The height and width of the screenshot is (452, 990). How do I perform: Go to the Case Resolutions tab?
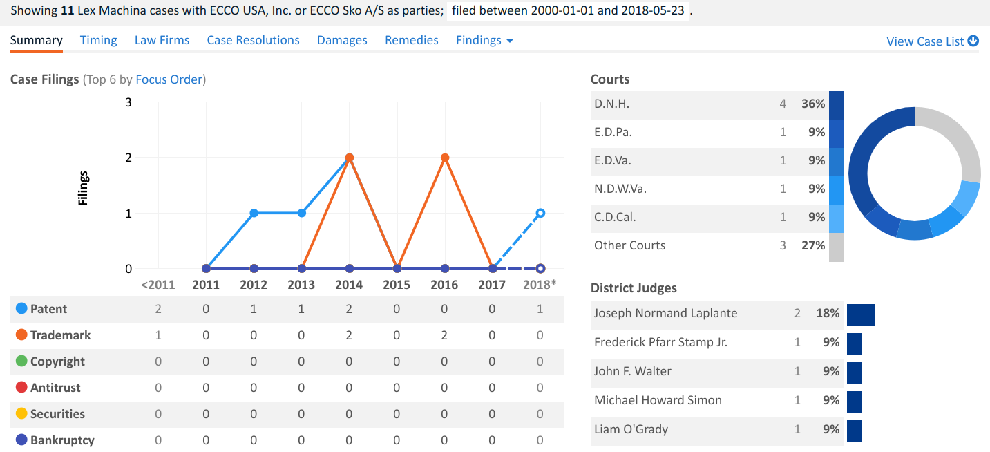click(x=253, y=40)
